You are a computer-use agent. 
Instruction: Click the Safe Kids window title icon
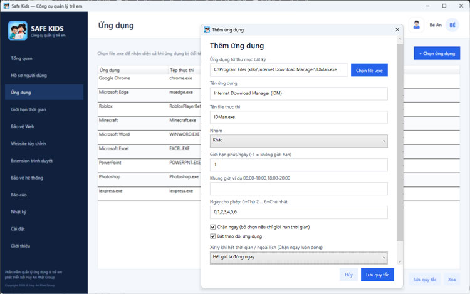6,6
